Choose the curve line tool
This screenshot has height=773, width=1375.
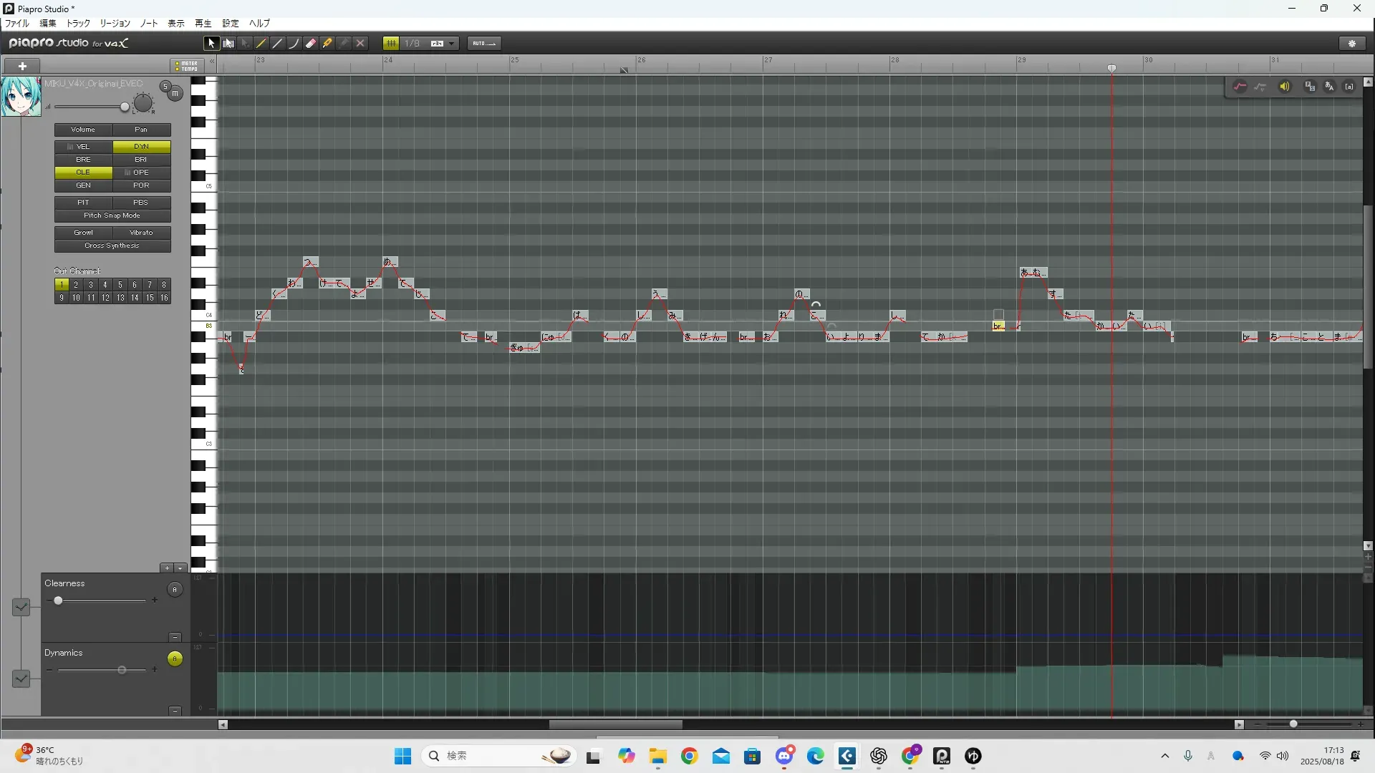(x=294, y=44)
